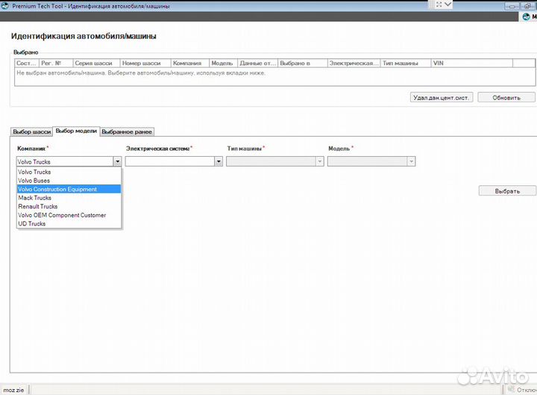
Task: Click the globe icon in the dark header bar
Action: tap(526, 16)
